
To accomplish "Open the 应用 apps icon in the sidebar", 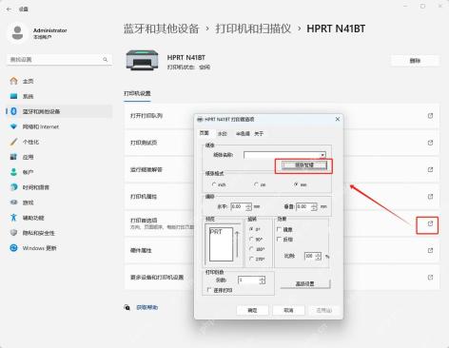I will (13, 157).
